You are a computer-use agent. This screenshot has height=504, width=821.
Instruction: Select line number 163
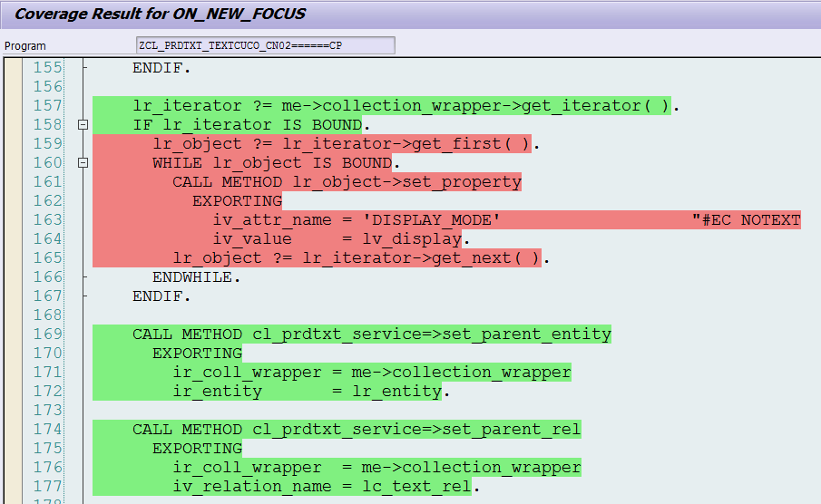pos(48,219)
